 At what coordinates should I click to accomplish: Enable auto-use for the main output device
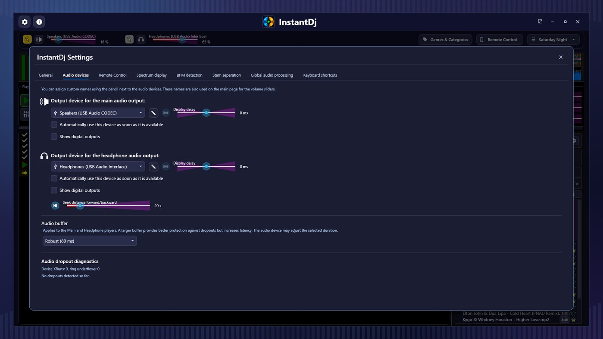click(x=54, y=125)
